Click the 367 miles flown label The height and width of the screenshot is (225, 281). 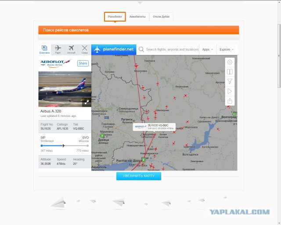(x=47, y=151)
